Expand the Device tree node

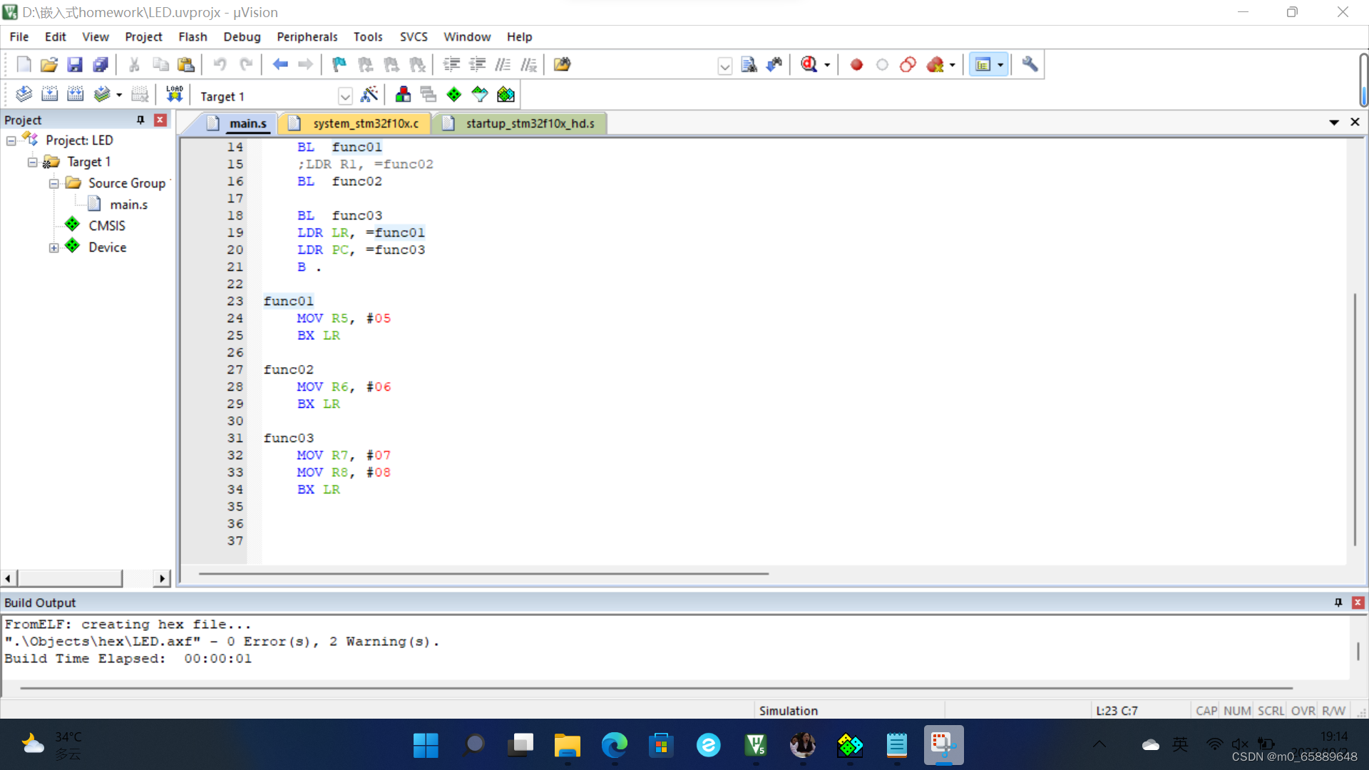coord(54,247)
